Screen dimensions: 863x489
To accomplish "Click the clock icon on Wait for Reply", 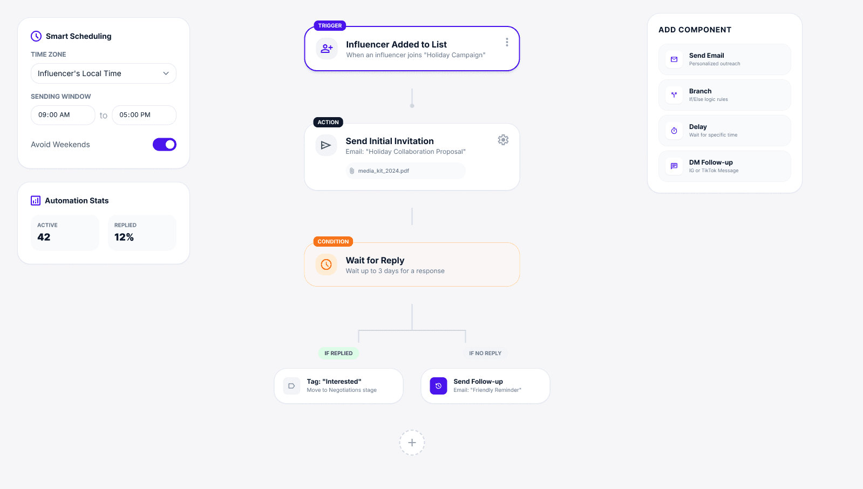I will coord(326,264).
